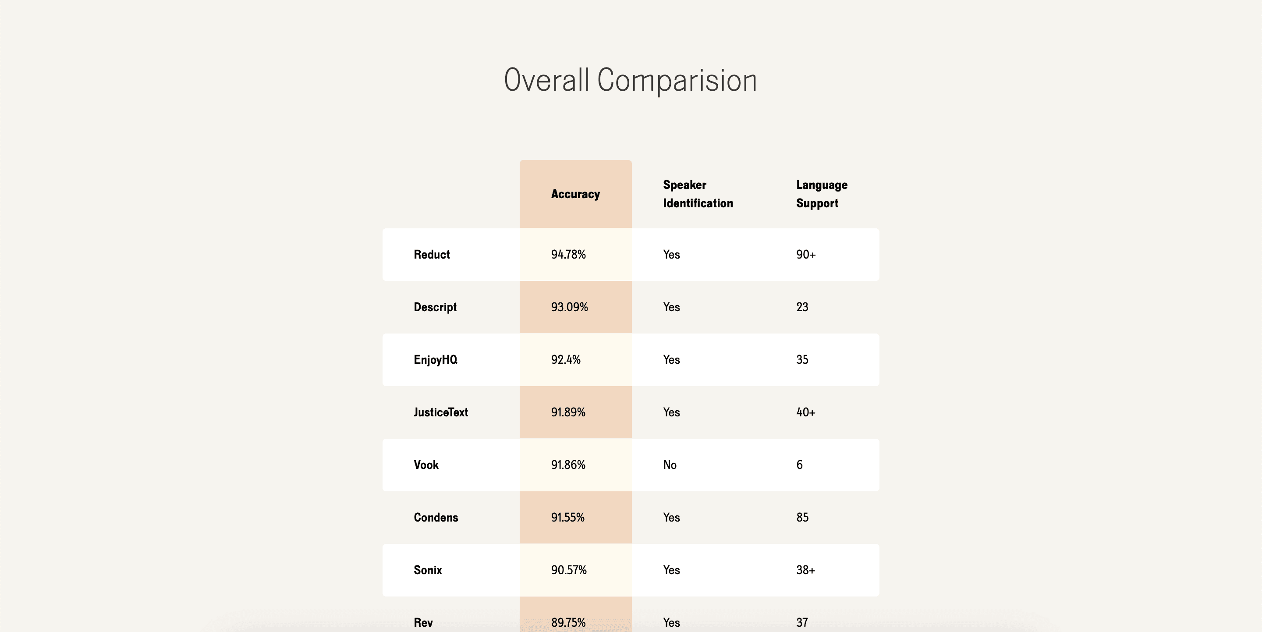Select the Sonix row name
Screen dimensions: 1262x632
(428, 570)
